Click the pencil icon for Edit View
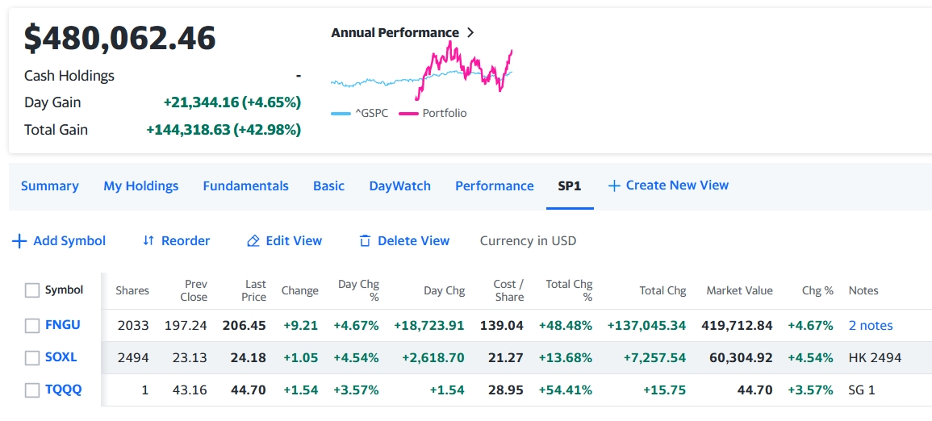This screenshot has height=421, width=932. (253, 241)
